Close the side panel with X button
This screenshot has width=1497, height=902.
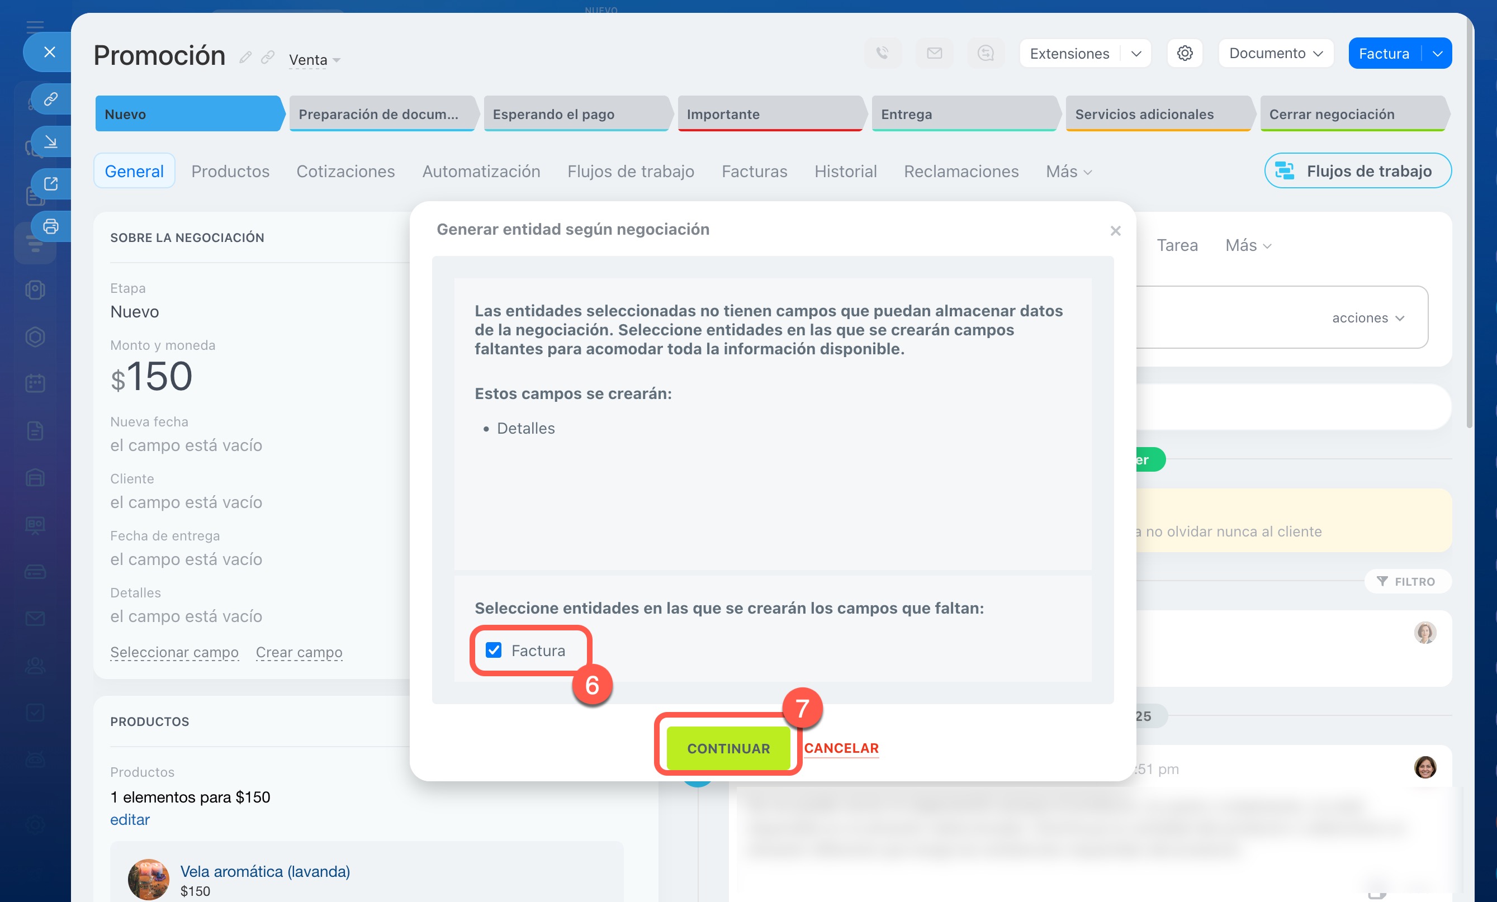click(x=50, y=52)
